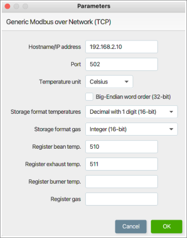The height and width of the screenshot is (238, 187).
Task: Click the empty Register burner temp. field
Action: 121,182
